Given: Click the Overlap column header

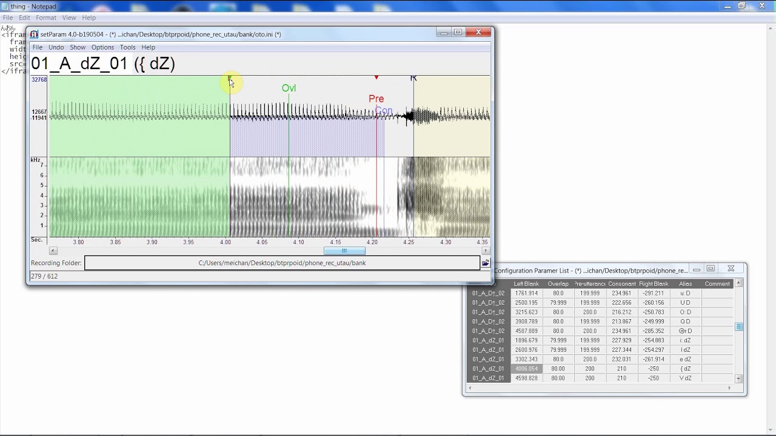Looking at the screenshot, I should [x=558, y=283].
